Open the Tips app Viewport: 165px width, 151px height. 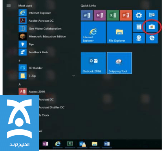(26, 44)
